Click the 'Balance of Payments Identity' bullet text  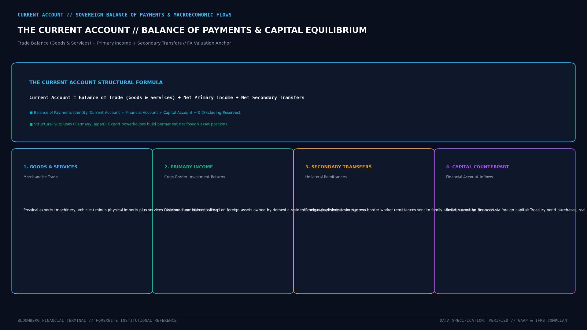tap(138, 113)
